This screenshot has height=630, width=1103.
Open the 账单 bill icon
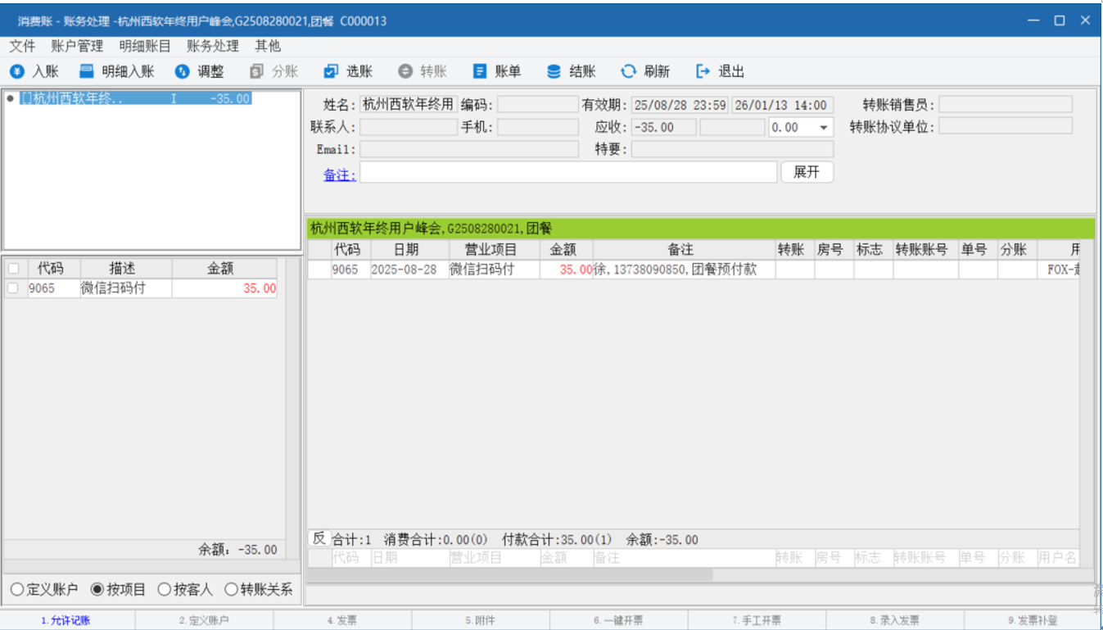pyautogui.click(x=480, y=72)
